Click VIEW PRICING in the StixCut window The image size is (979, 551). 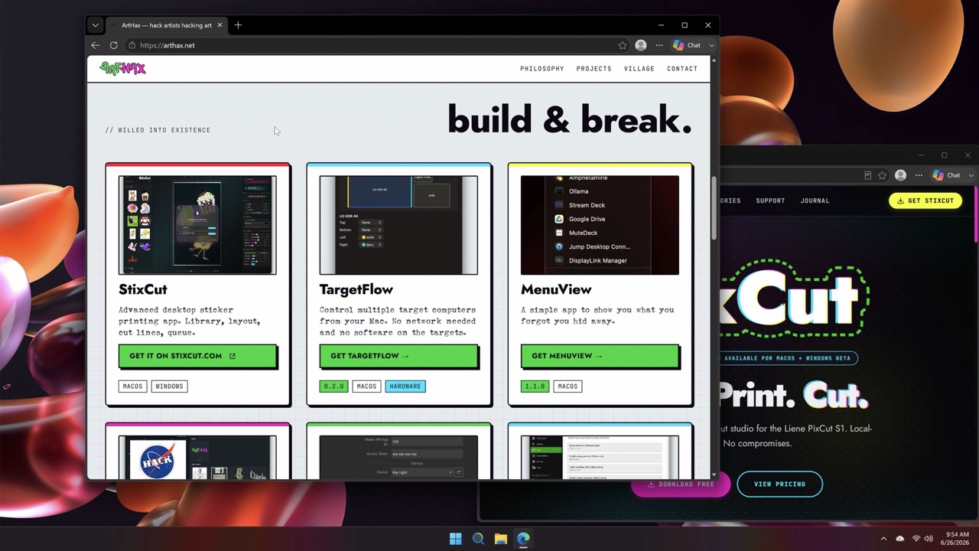point(779,484)
